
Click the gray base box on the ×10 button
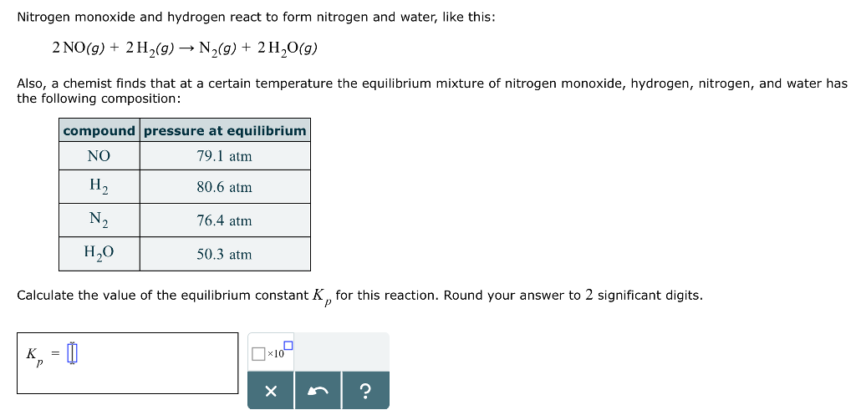[x=258, y=354]
